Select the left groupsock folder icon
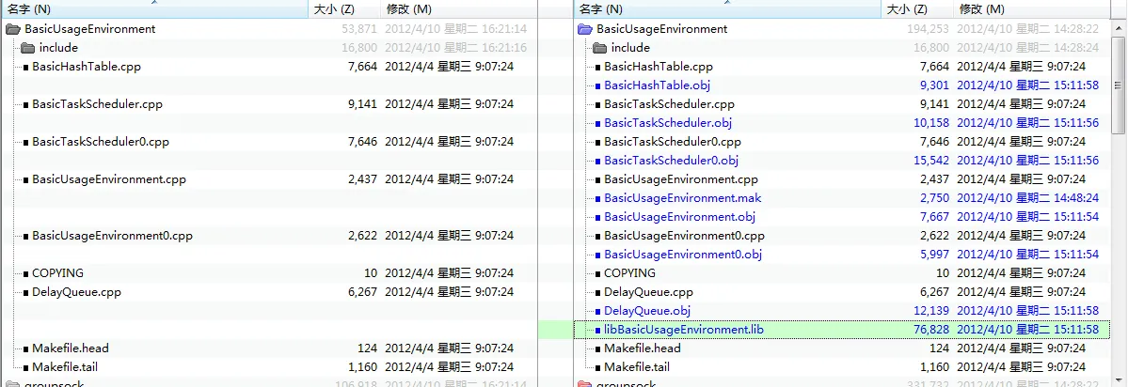This screenshot has height=387, width=1128. pyautogui.click(x=13, y=383)
